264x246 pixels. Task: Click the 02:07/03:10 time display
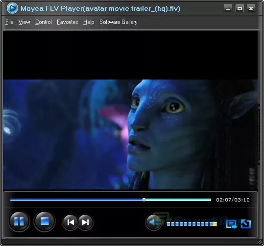[233, 200]
